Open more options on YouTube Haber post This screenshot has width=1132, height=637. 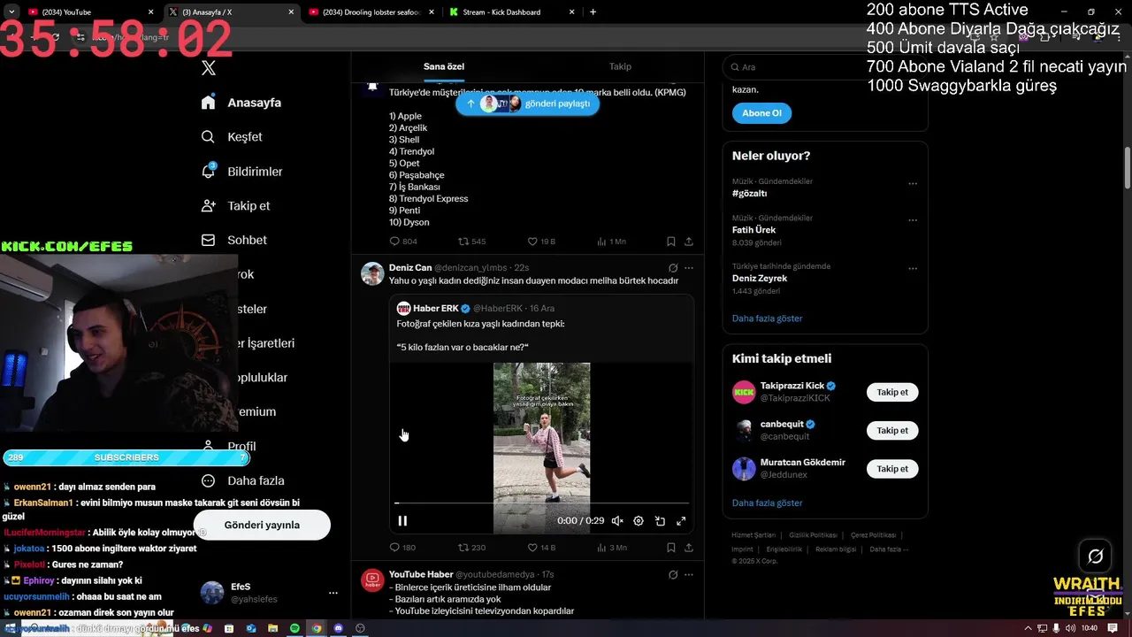click(689, 575)
